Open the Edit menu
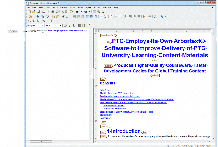Screen dimensions: 218x147 tap(34, 7)
